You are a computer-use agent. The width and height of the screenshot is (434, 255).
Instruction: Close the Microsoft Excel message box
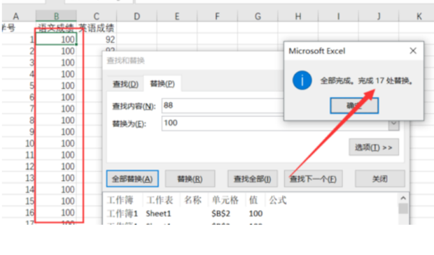[413, 51]
